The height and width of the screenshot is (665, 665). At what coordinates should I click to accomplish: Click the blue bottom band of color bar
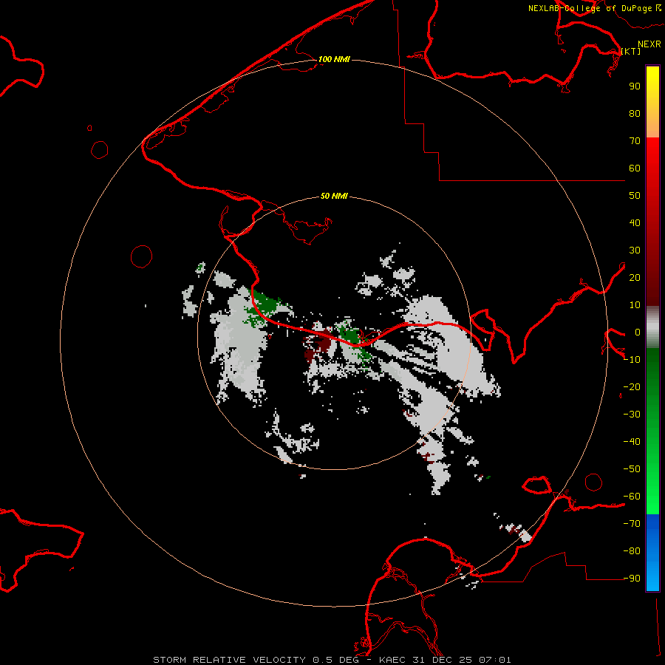pos(652,553)
